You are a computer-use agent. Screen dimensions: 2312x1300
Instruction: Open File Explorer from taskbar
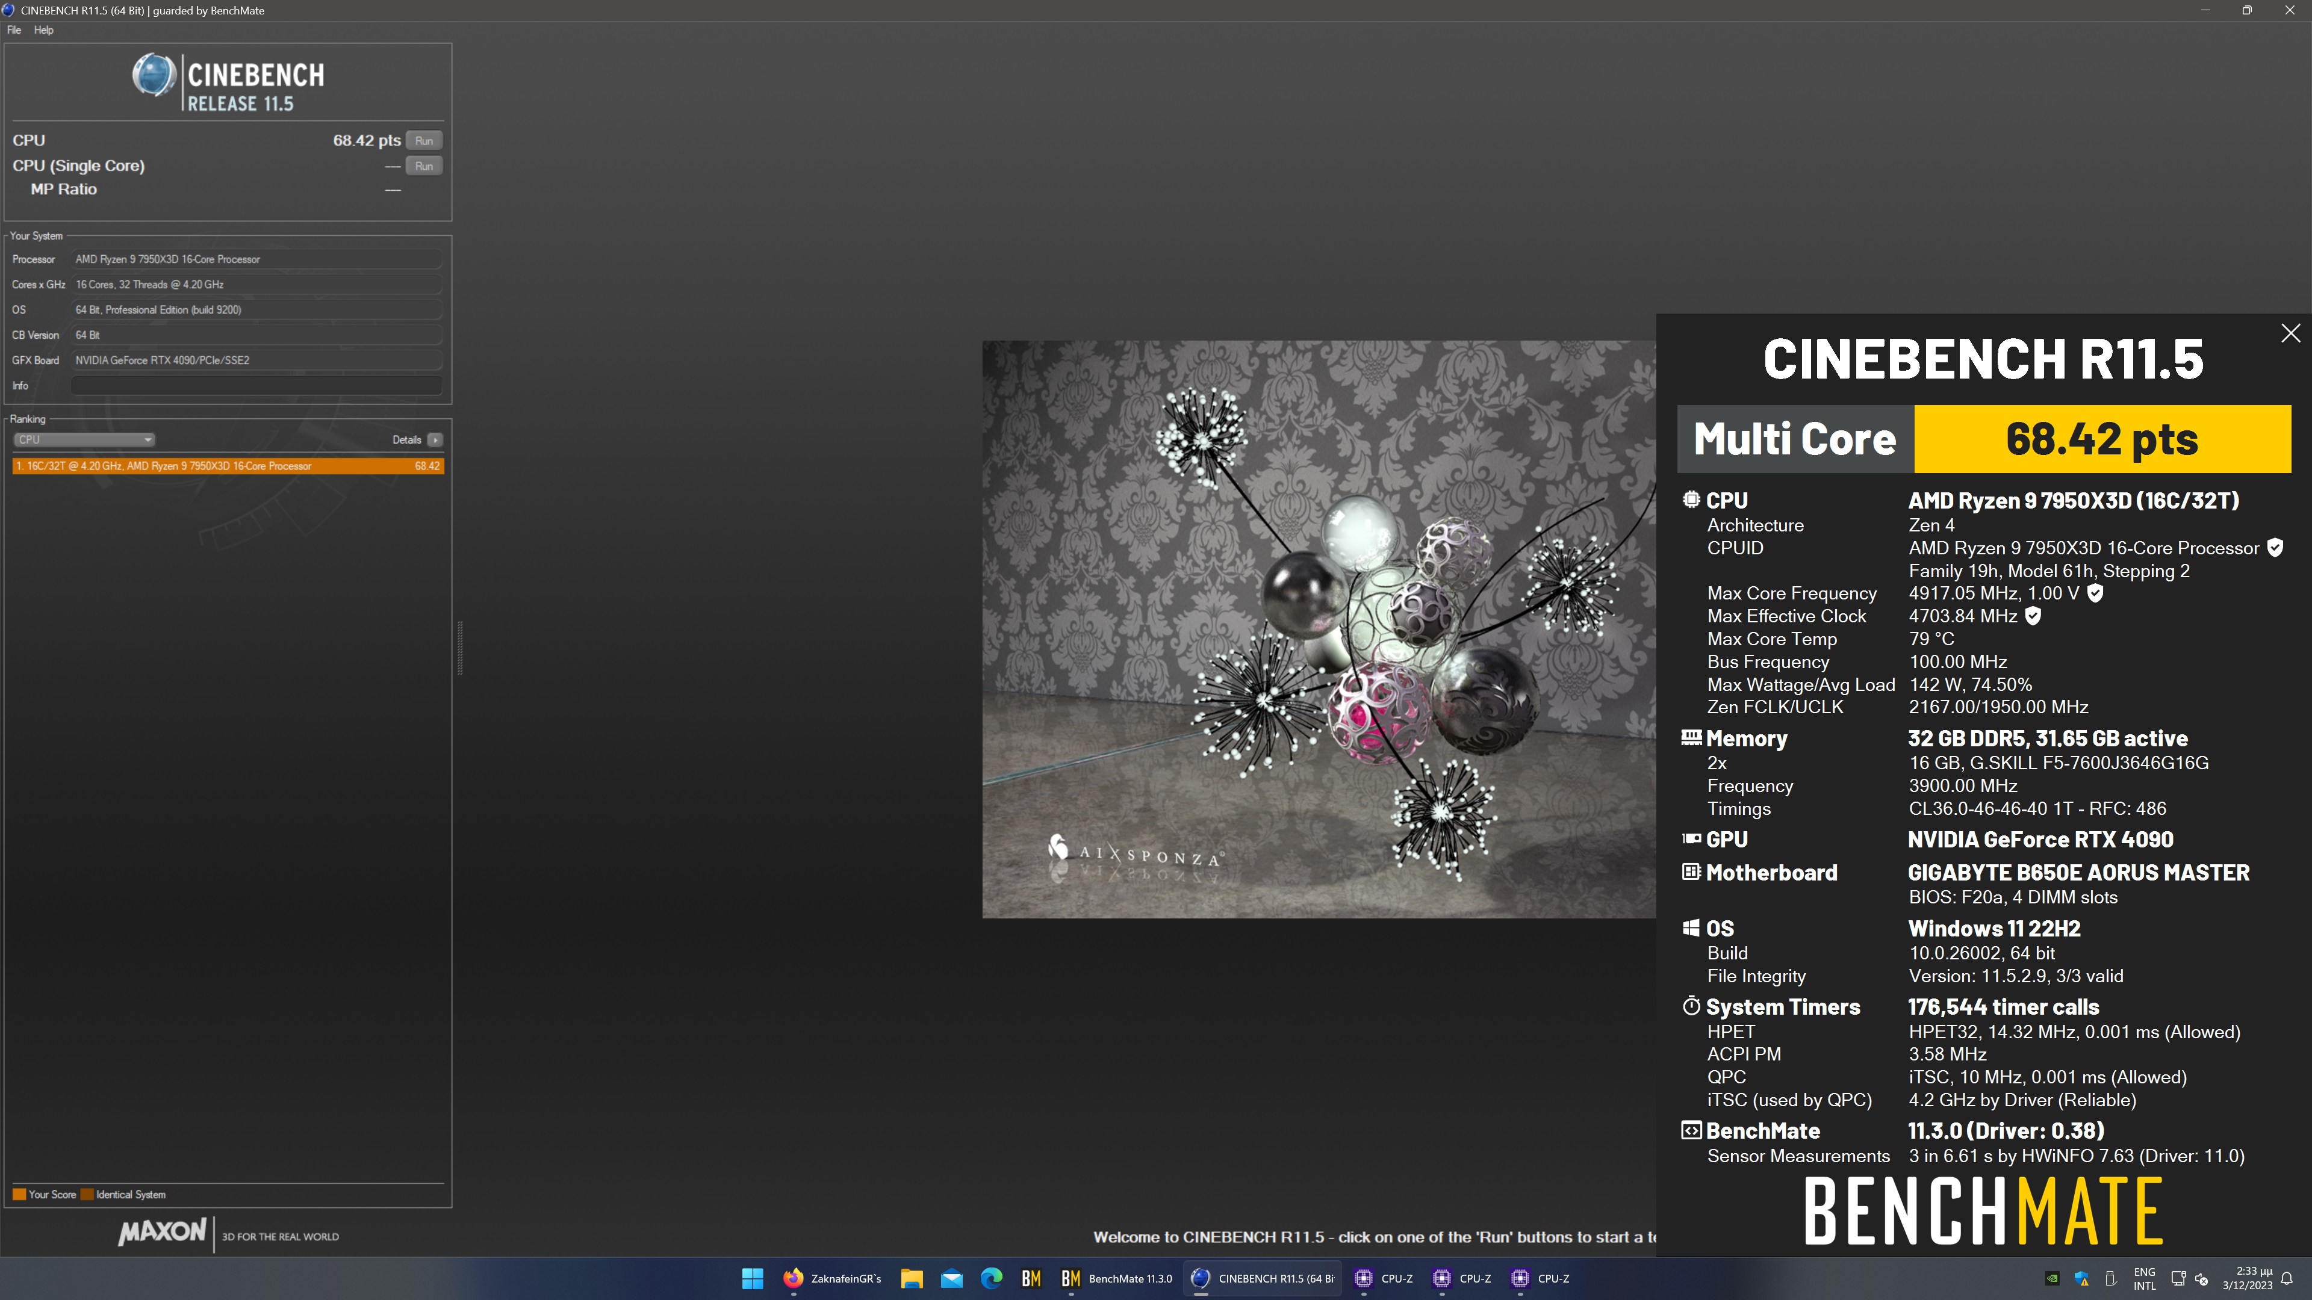point(912,1278)
